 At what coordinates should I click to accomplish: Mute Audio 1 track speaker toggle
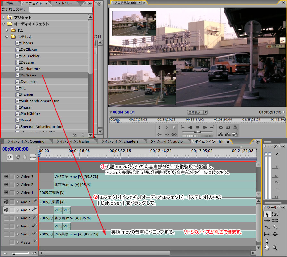[x=6, y=202]
